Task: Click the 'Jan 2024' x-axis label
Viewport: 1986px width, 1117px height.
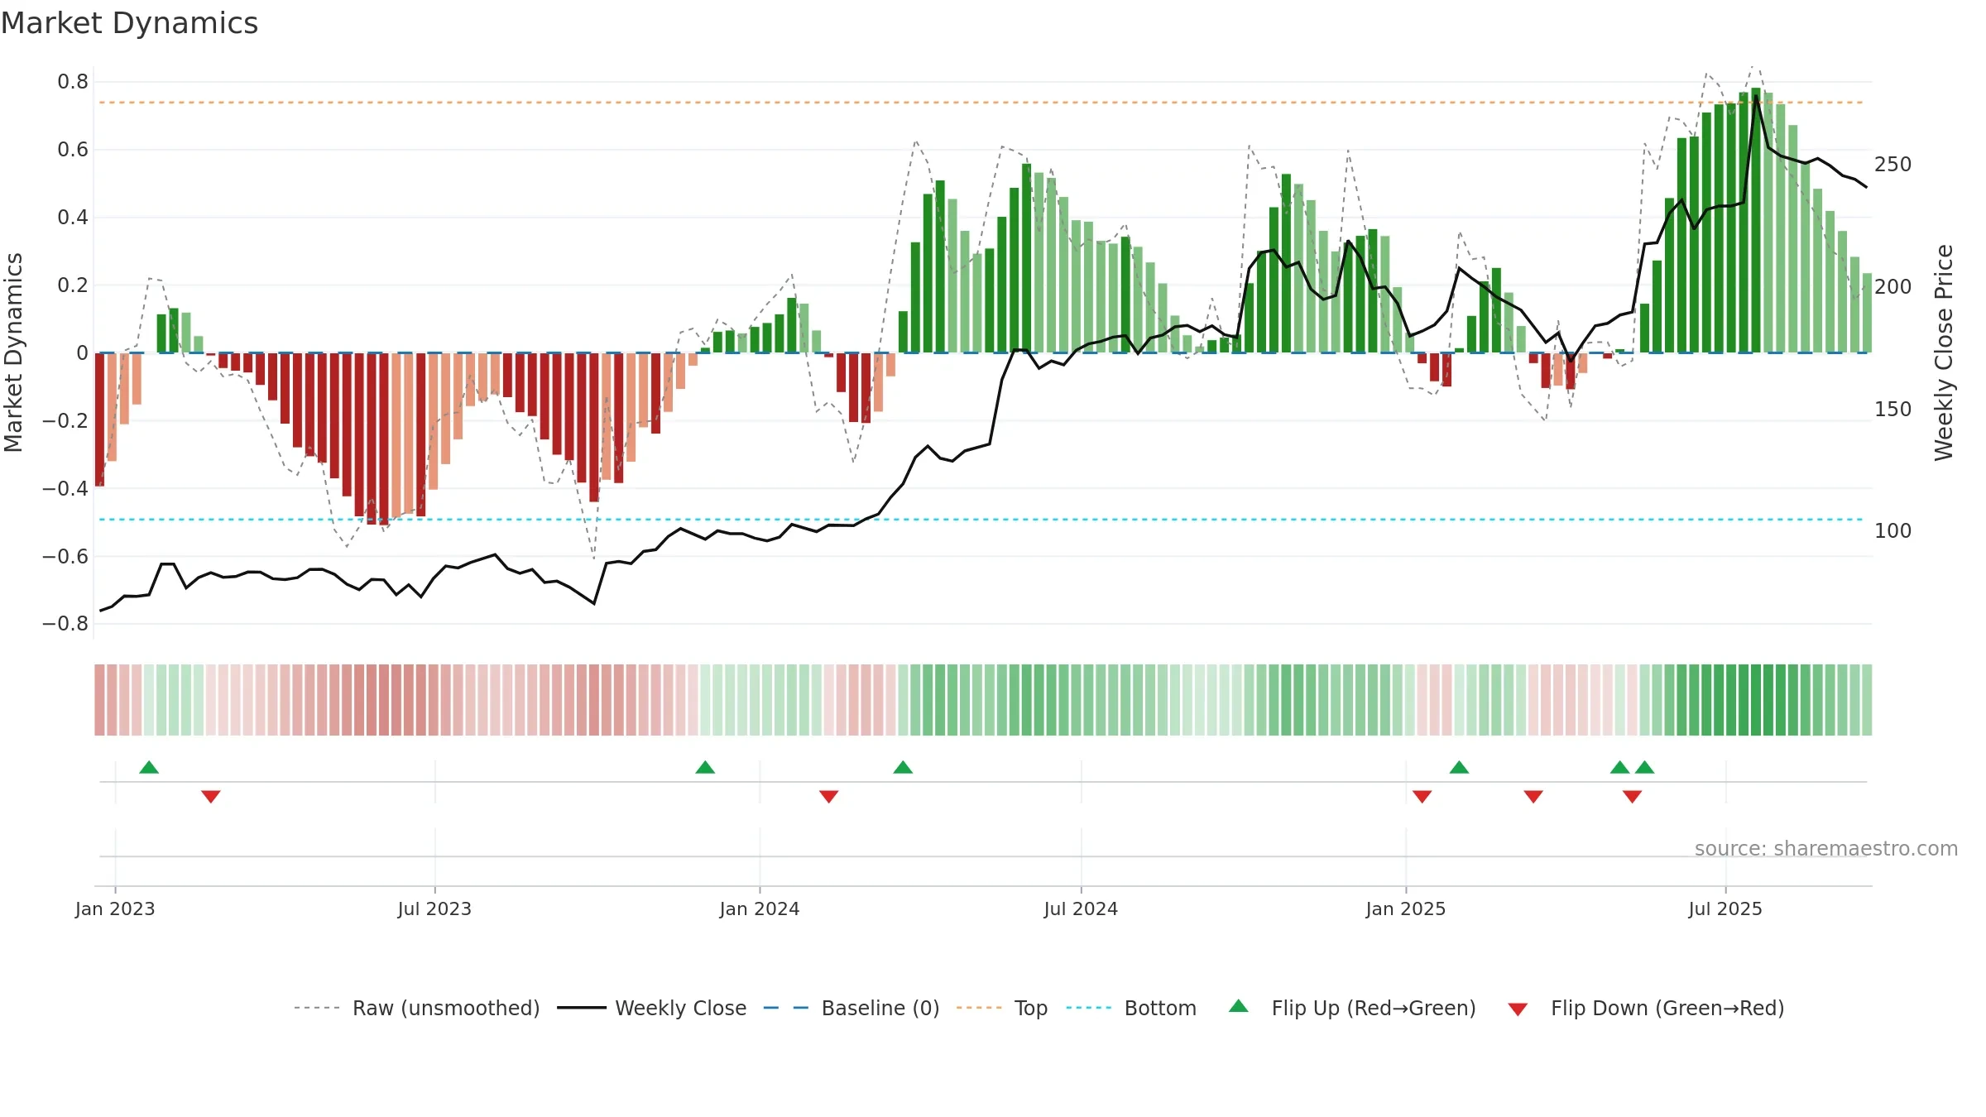Action: pyautogui.click(x=760, y=908)
